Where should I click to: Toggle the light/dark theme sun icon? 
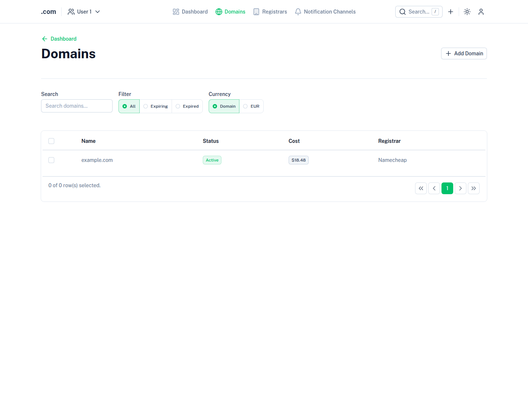[x=467, y=12]
